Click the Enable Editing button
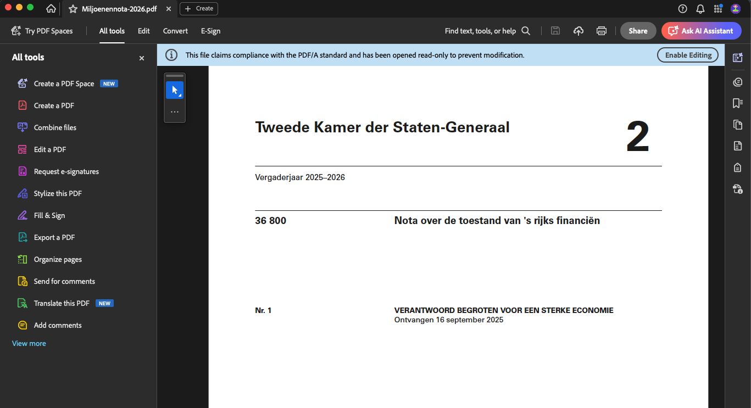The image size is (751, 408). 688,55
